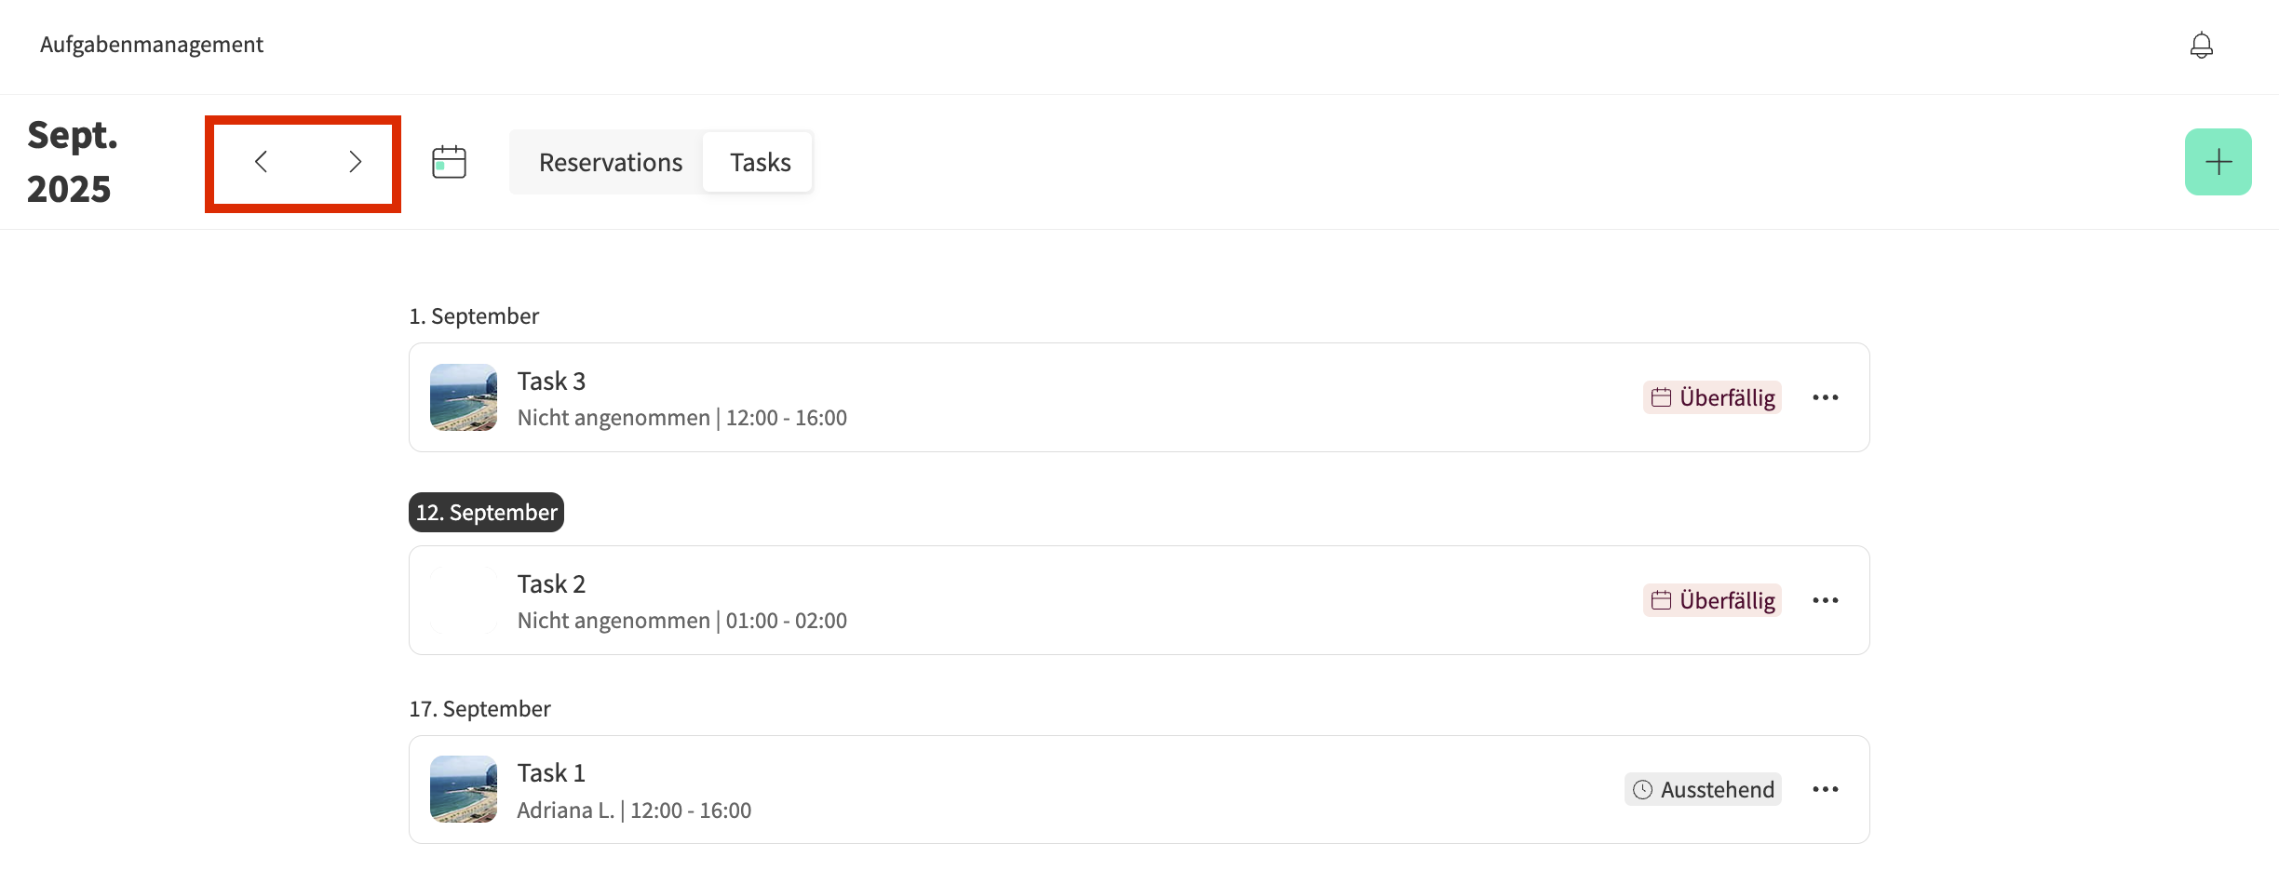The width and height of the screenshot is (2279, 871).
Task: Switch to the Reservations tab
Action: [x=610, y=163]
